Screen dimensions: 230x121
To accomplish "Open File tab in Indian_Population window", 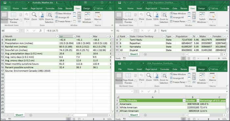I will (120, 9).
